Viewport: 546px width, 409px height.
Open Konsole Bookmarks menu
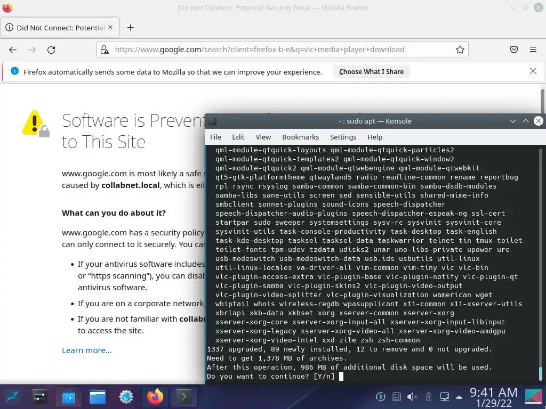point(301,137)
